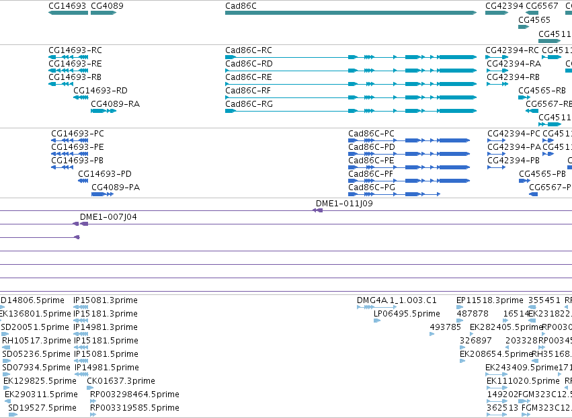The width and height of the screenshot is (572, 418).
Task: Select the CG4565-PB protein label
Action: point(542,174)
